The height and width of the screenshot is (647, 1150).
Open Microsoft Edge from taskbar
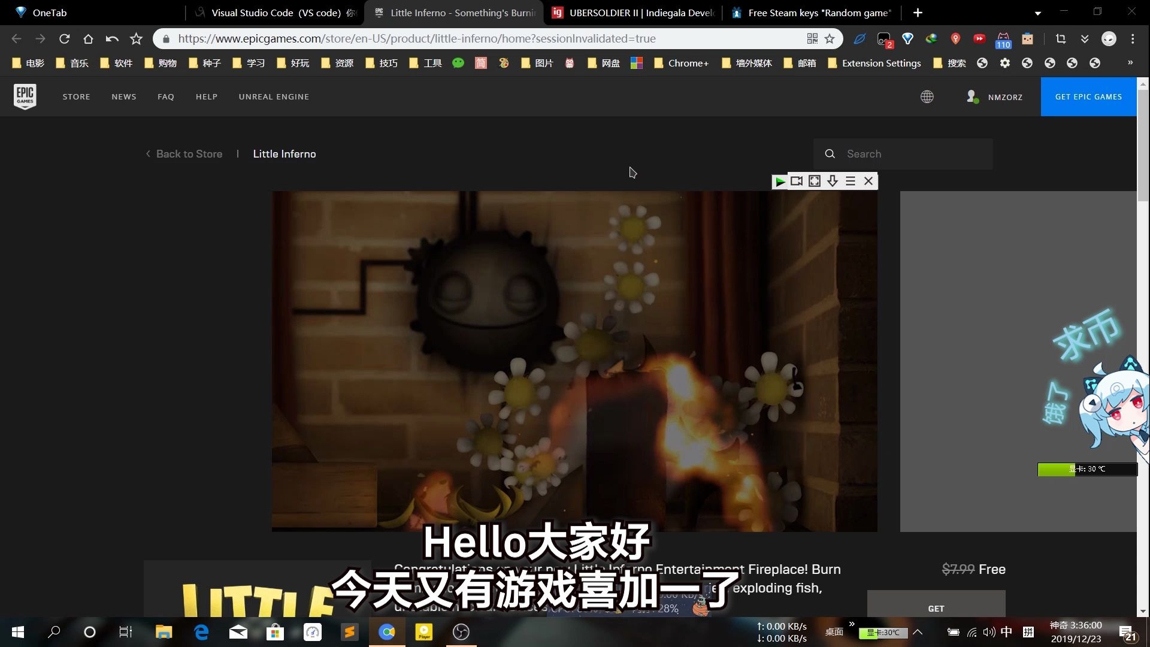pyautogui.click(x=201, y=632)
